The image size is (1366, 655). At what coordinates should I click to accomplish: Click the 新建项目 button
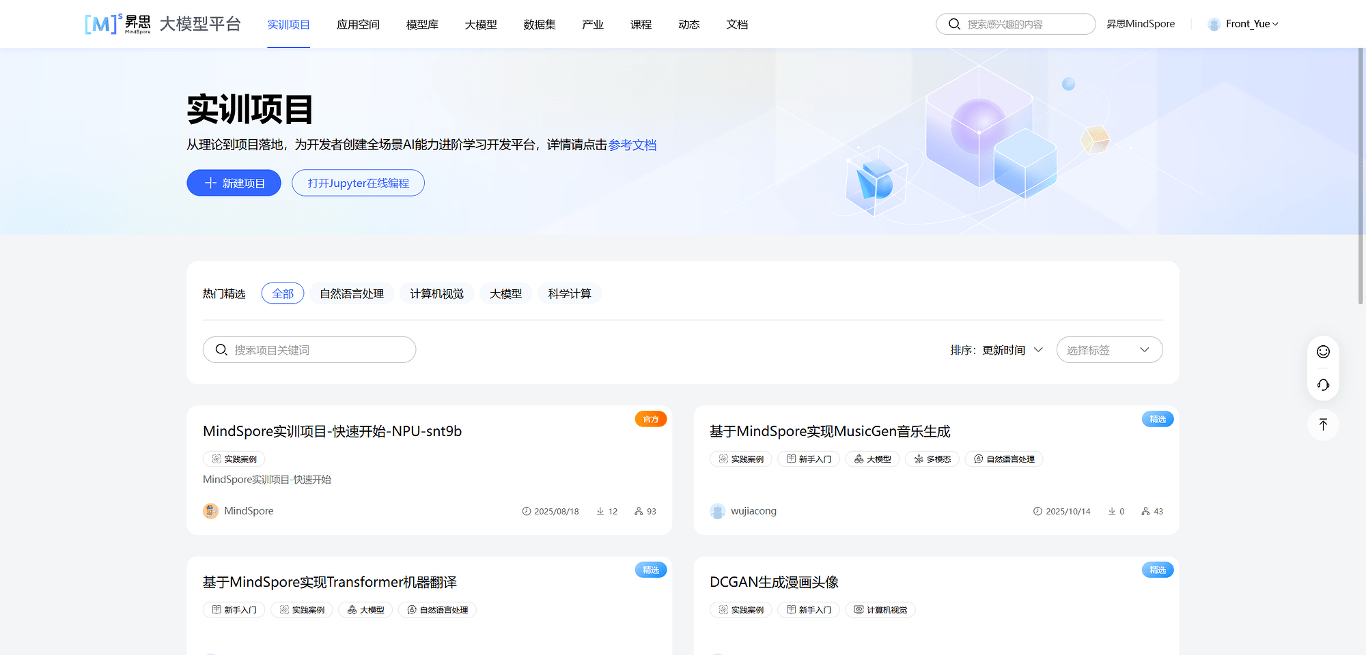point(234,183)
